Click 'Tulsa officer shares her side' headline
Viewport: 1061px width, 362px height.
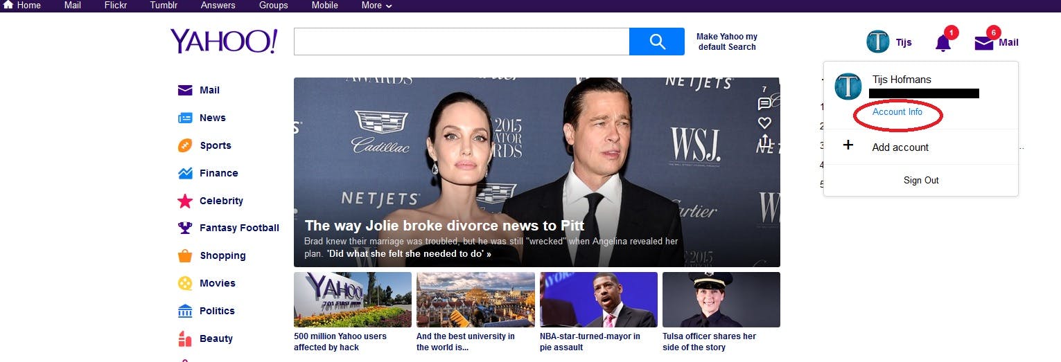point(709,342)
